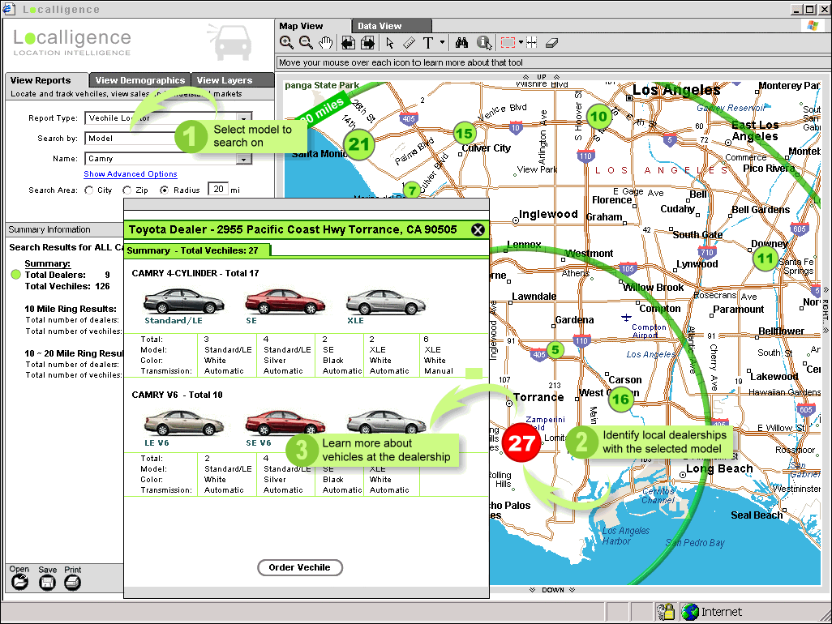Open the Report Type dropdown arrow
This screenshot has height=624, width=832.
point(243,118)
